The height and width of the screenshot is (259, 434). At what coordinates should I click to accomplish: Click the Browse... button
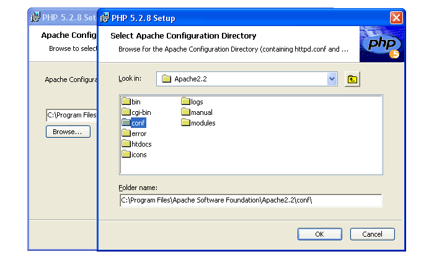click(x=68, y=132)
